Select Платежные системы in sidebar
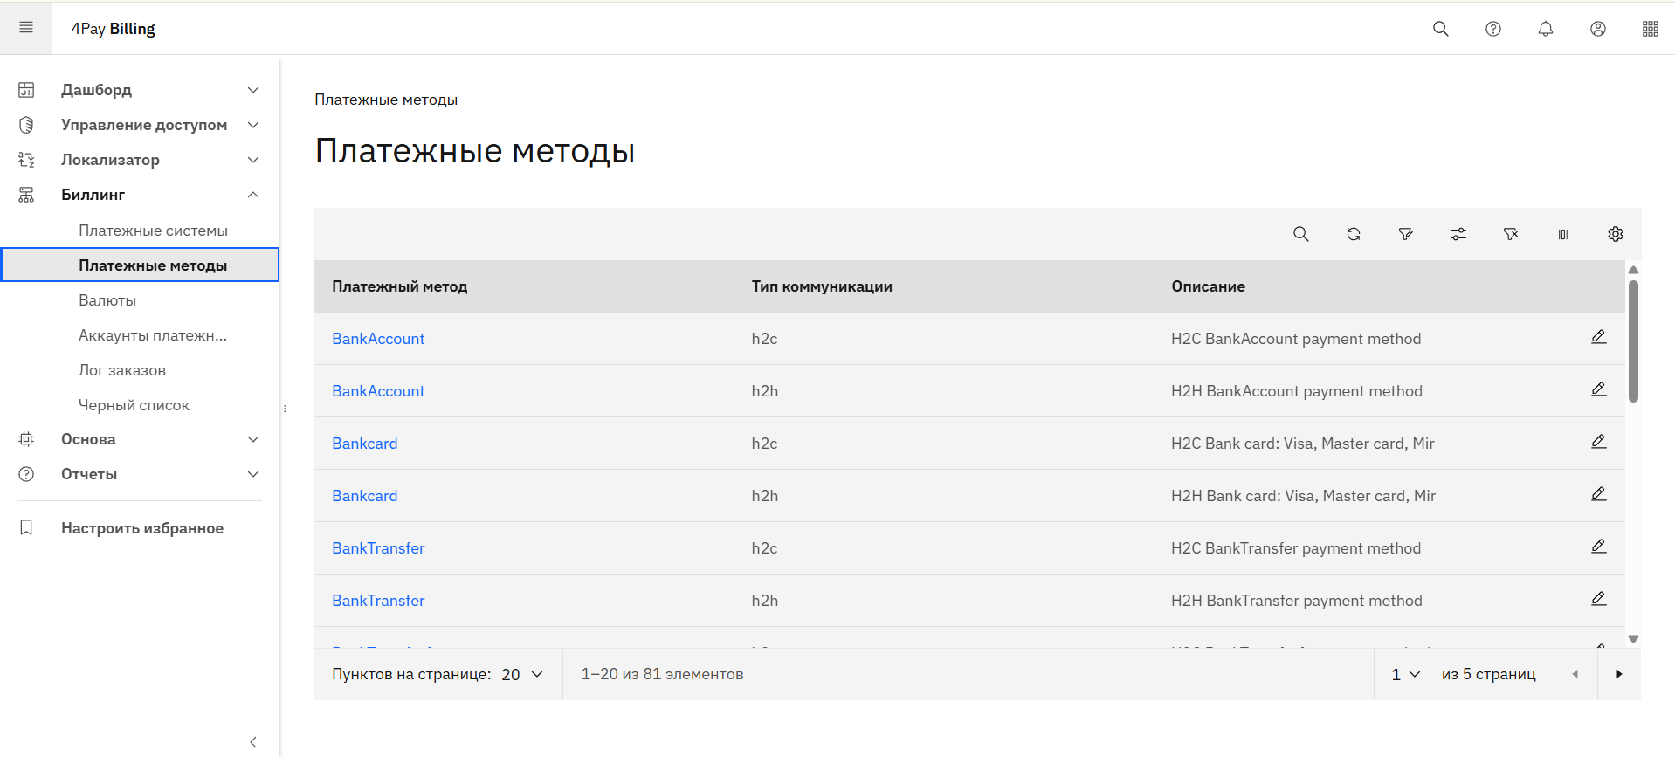 tap(153, 231)
